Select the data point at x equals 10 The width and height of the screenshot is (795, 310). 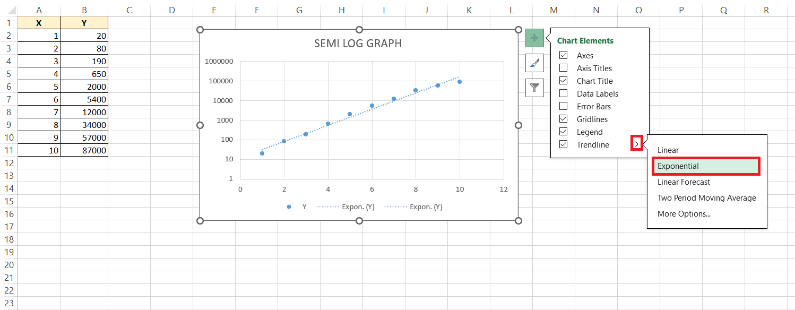coord(460,82)
